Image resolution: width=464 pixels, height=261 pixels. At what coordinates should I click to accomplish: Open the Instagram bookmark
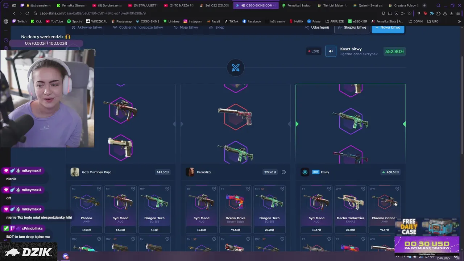(193, 21)
